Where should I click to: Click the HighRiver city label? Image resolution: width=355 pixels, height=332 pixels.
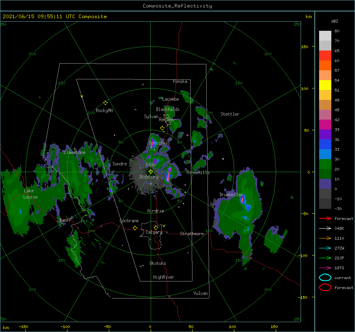pos(164,277)
